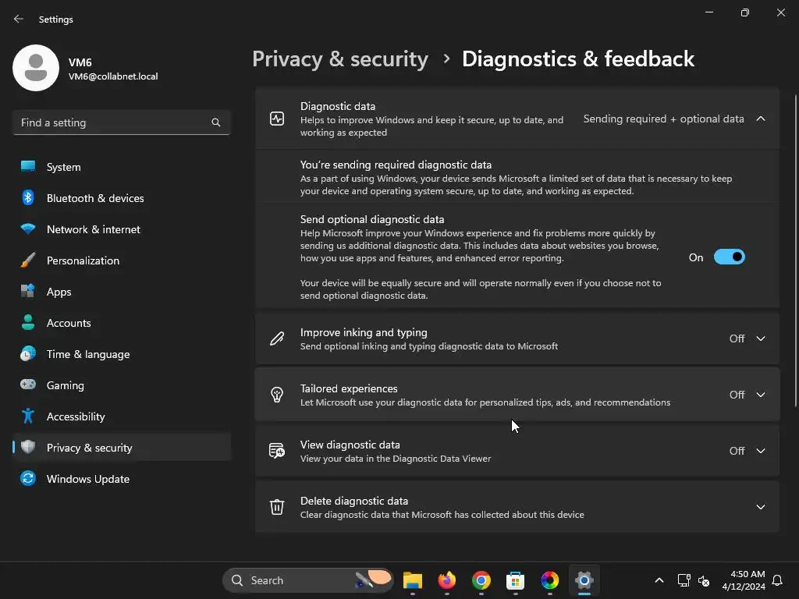
Task: Click the Settings gear icon on taskbar
Action: [584, 580]
